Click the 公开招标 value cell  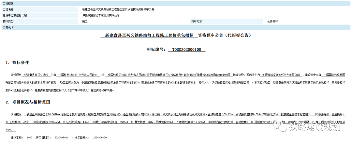coord(272,21)
